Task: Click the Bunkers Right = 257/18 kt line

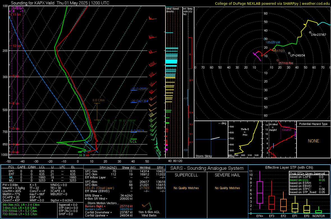Action: pyautogui.click(x=109, y=206)
